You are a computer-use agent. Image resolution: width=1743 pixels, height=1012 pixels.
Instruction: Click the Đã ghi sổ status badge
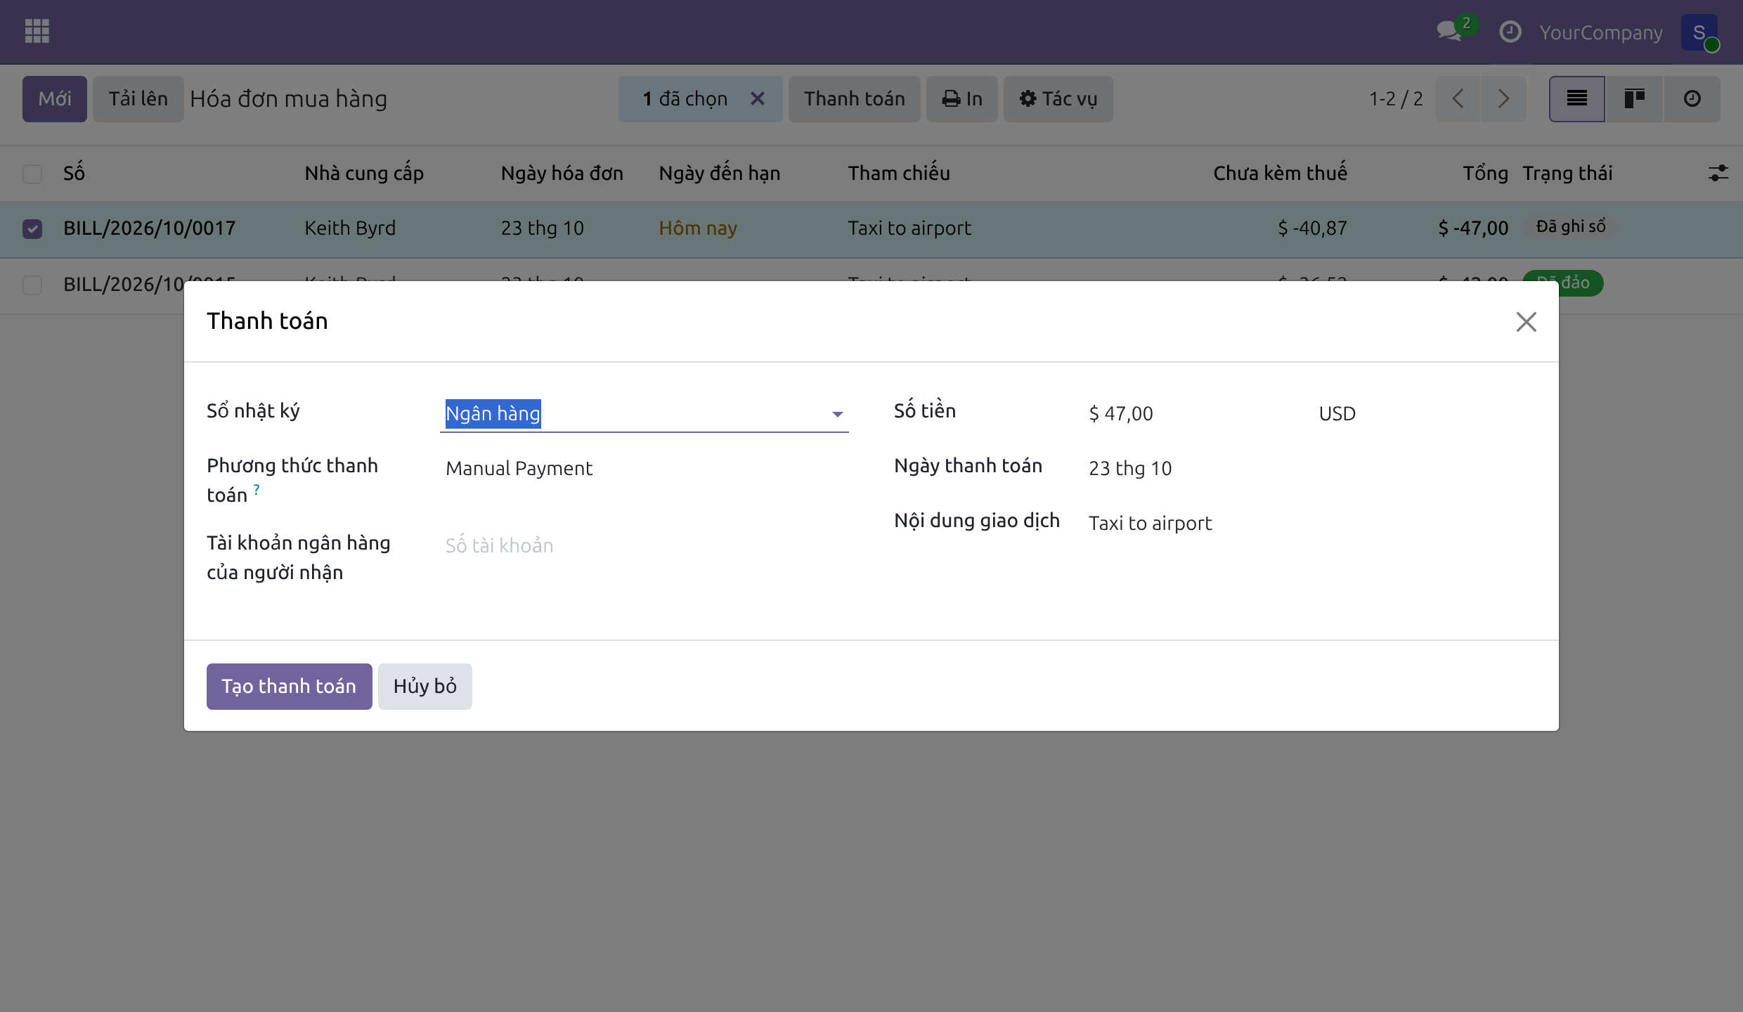[x=1571, y=227]
